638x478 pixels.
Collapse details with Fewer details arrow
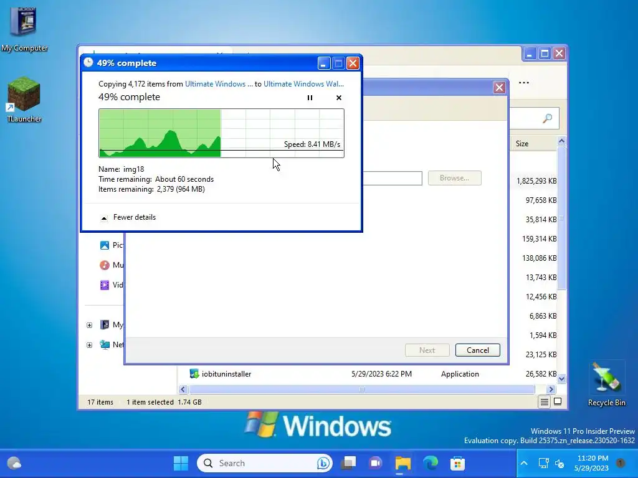pyautogui.click(x=104, y=218)
